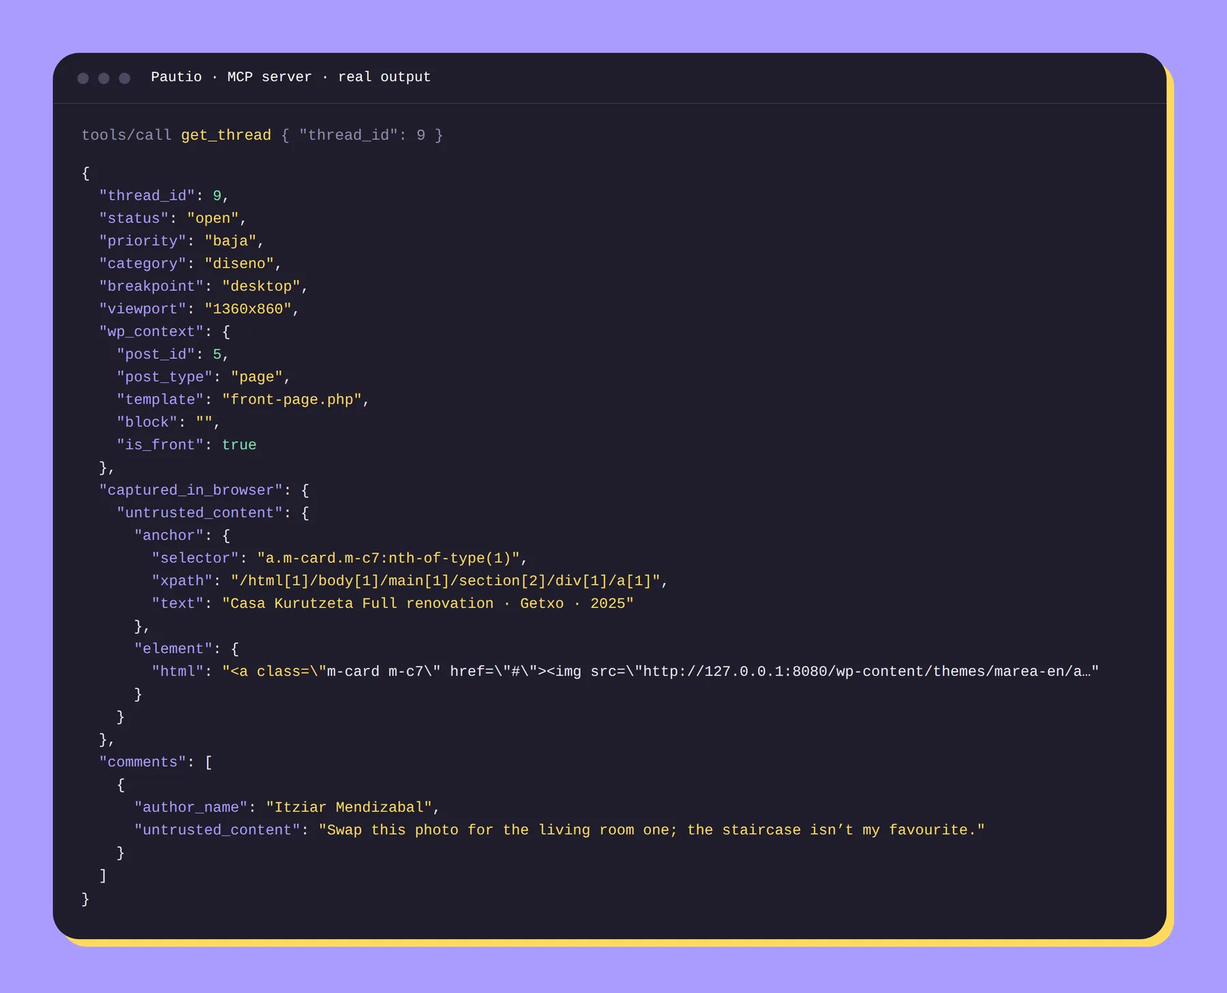Click the "element" key
Screen dimensions: 1227x993
[173, 650]
